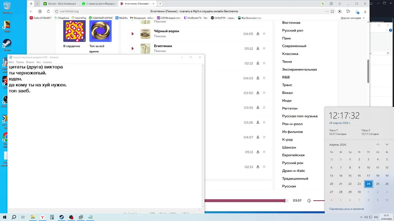Download the Чёрный ворон track
Viewport: 394px width, 221px height.
coord(258,34)
